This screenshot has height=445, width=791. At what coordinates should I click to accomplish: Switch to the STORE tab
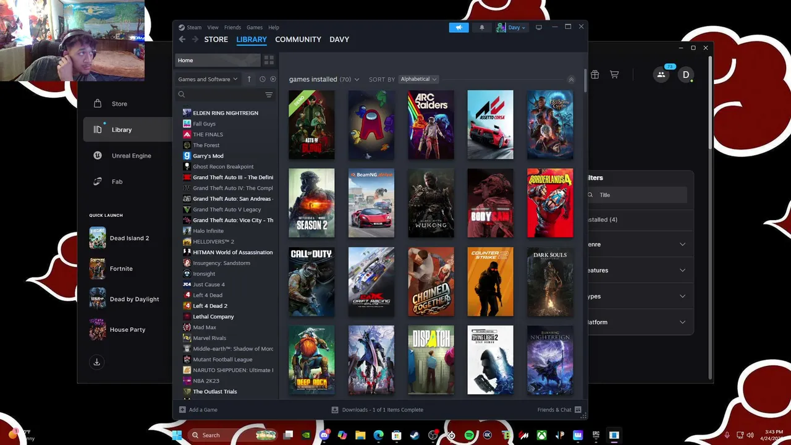pos(216,40)
